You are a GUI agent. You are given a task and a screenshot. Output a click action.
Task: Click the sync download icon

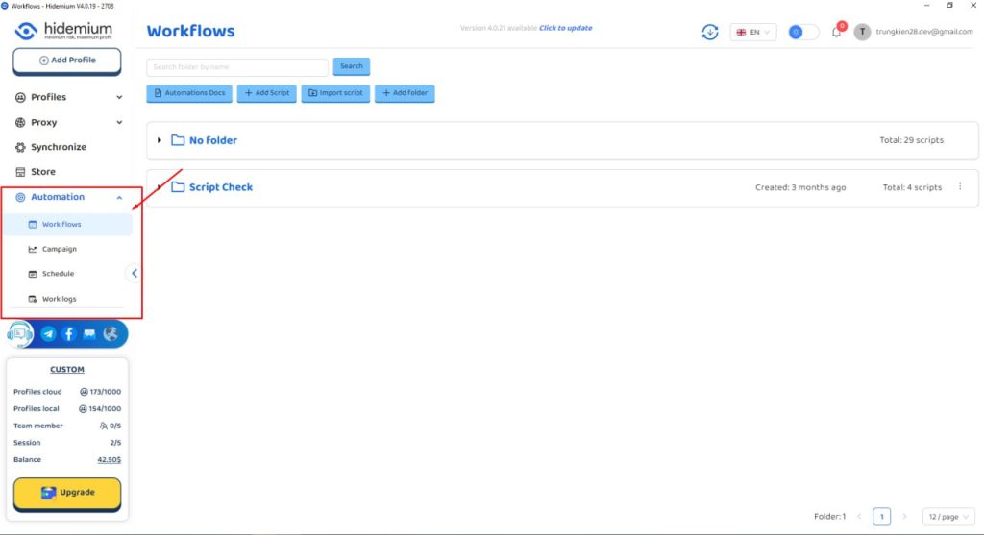point(710,32)
